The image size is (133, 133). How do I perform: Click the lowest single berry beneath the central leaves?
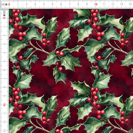pyautogui.click(x=60, y=69)
